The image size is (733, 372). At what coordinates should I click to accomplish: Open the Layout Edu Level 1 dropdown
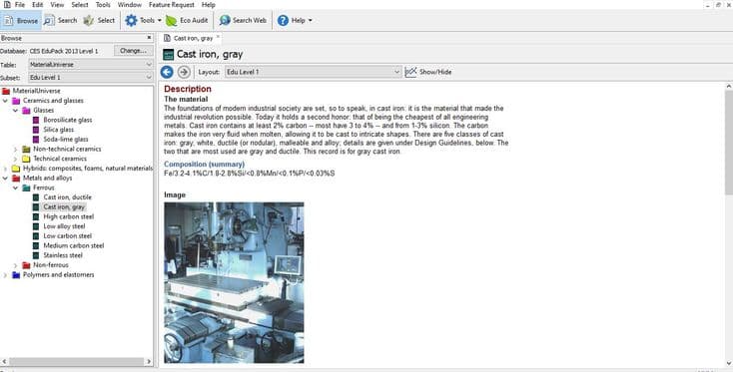click(313, 72)
